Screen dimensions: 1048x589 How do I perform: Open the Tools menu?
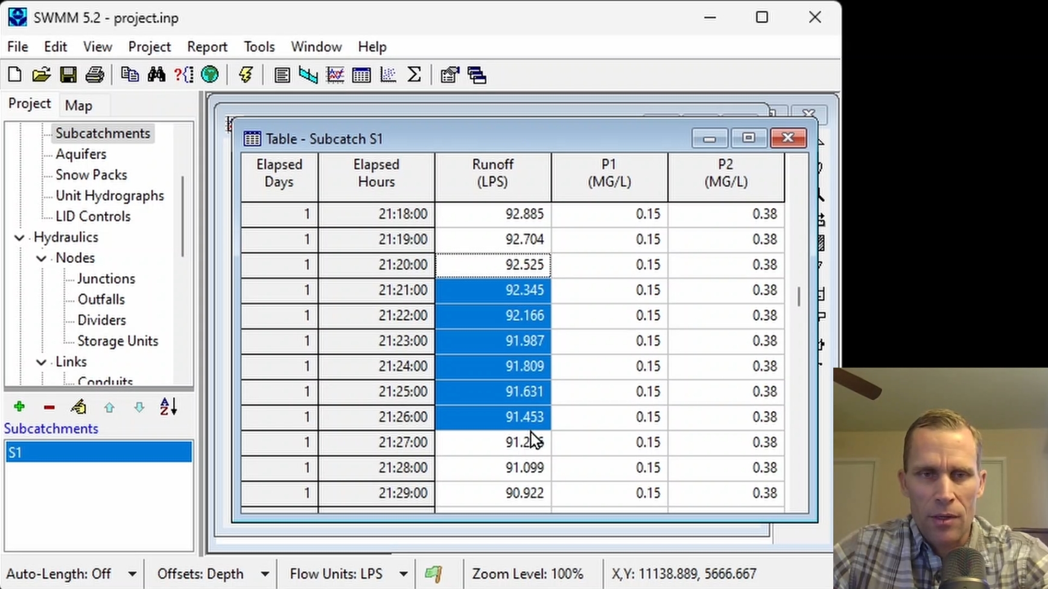(x=259, y=46)
